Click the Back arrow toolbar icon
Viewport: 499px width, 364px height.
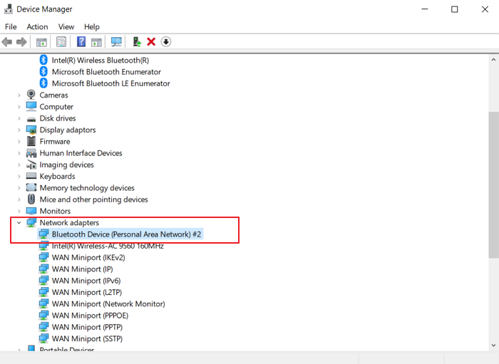[x=7, y=42]
